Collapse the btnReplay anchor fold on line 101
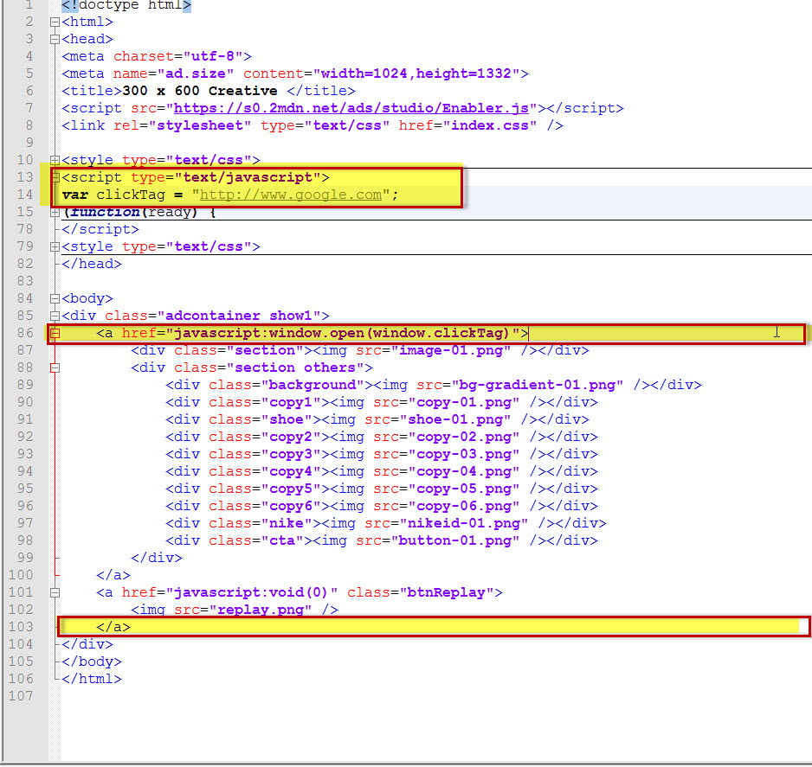This screenshot has height=767, width=812. tap(55, 592)
